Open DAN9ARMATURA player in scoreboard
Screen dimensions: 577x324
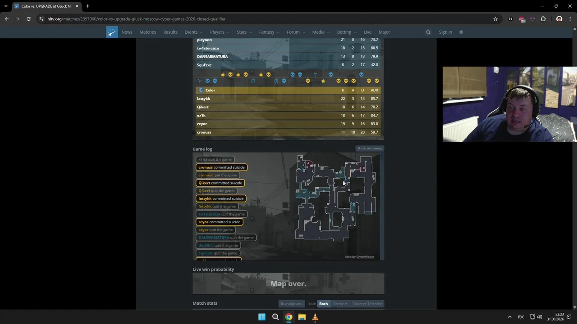click(x=212, y=57)
